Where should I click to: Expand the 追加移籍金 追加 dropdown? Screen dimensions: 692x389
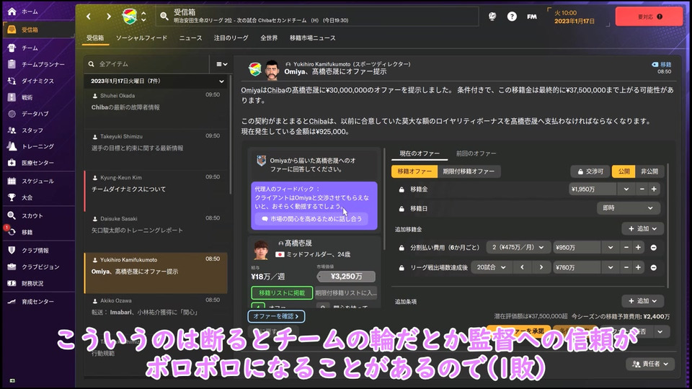tap(642, 229)
